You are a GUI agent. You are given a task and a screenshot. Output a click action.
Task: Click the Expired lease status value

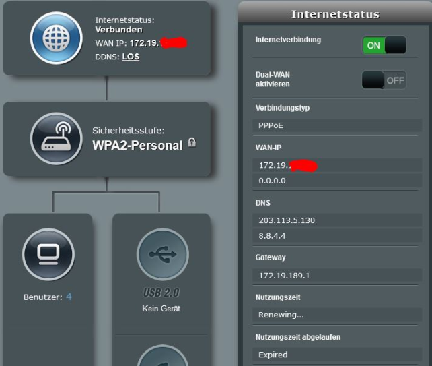coord(337,355)
